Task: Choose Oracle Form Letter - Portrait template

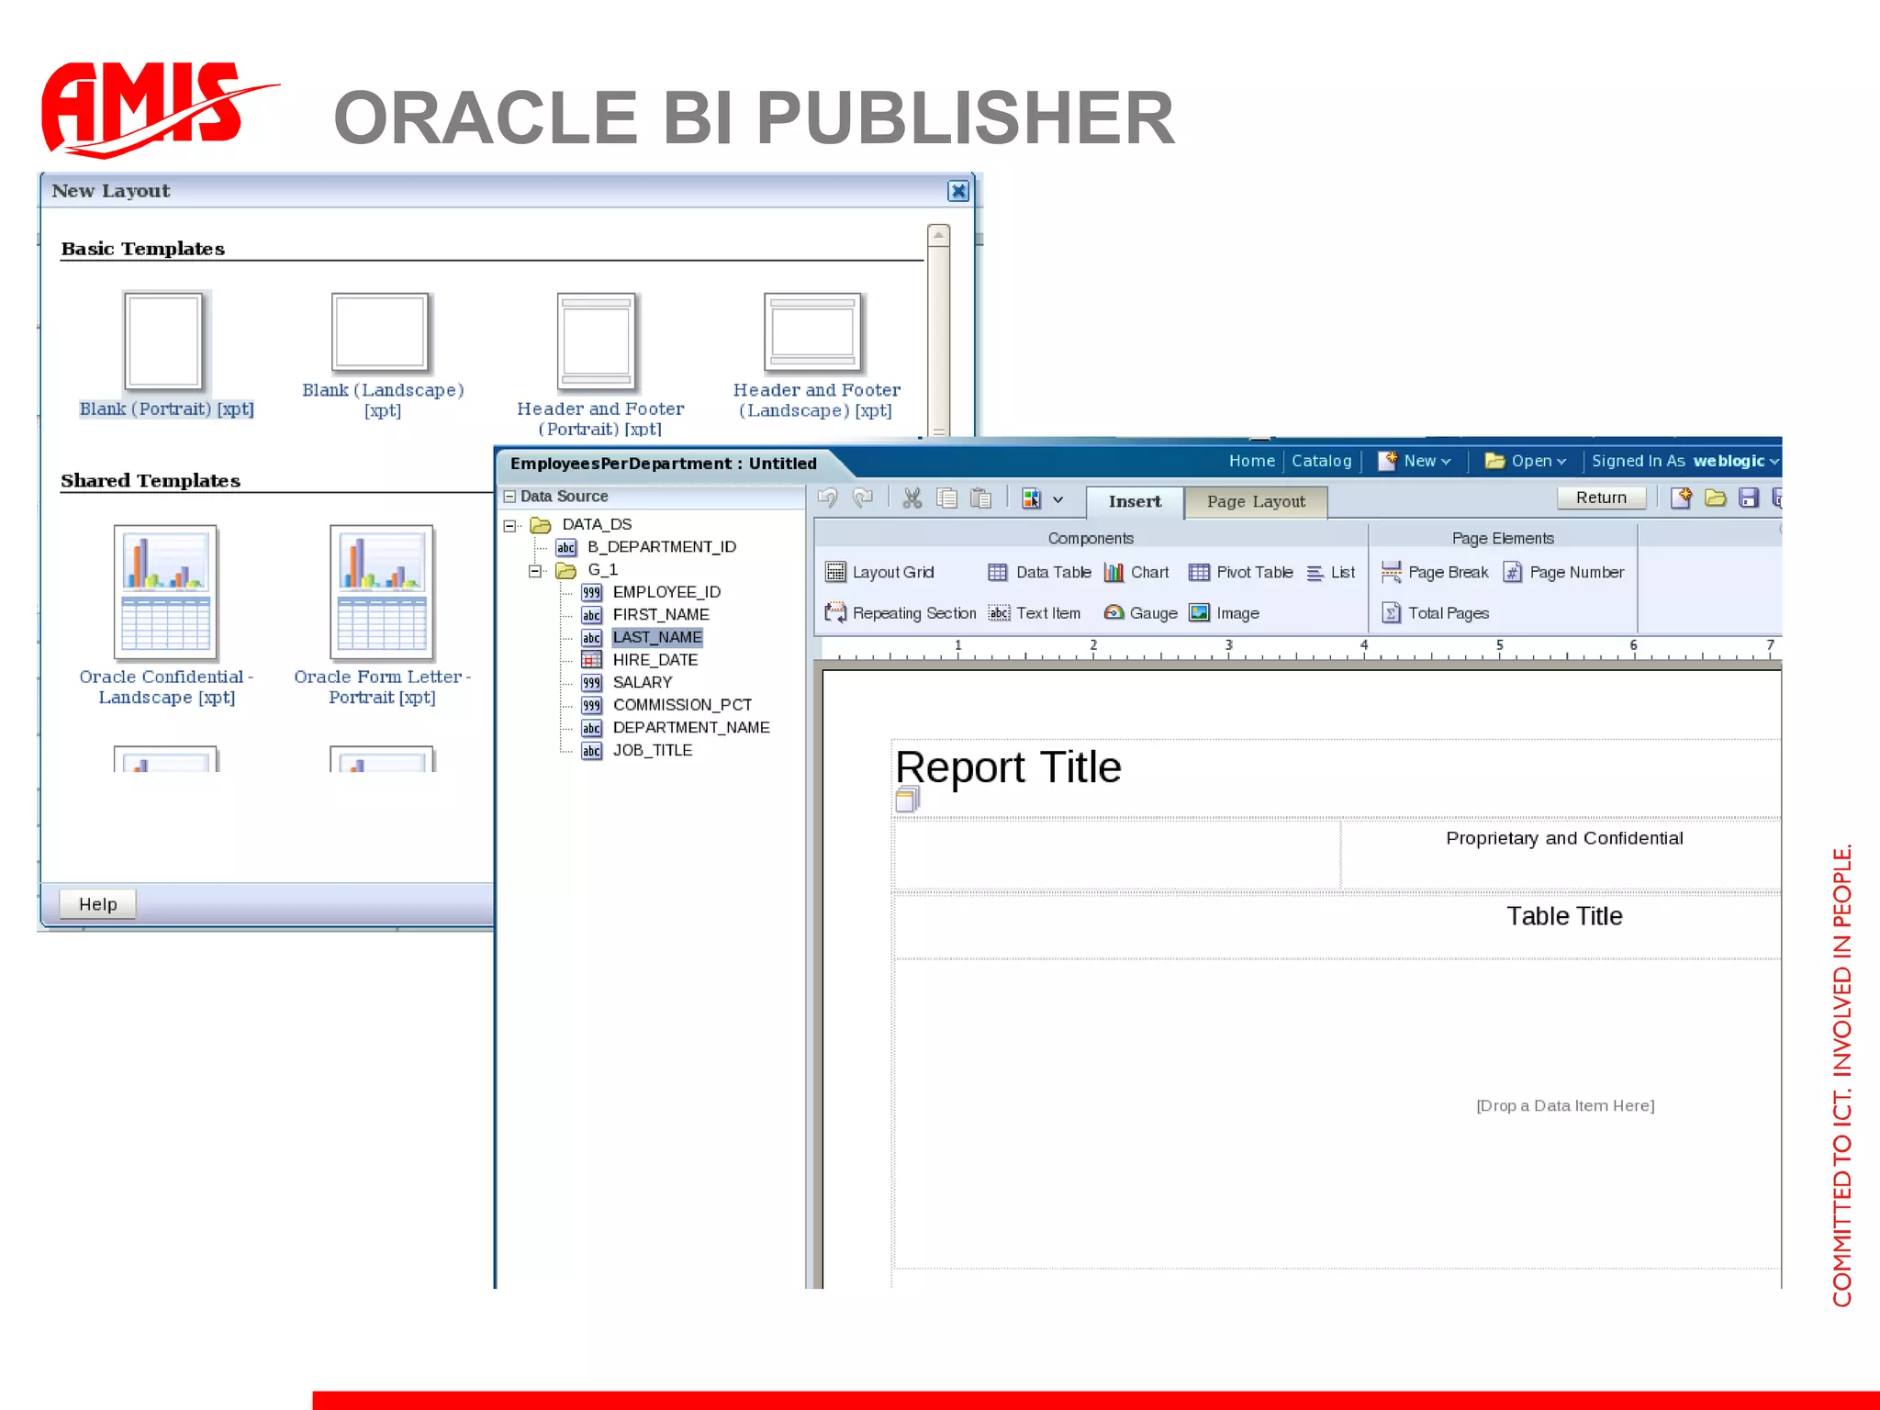Action: pyautogui.click(x=382, y=592)
